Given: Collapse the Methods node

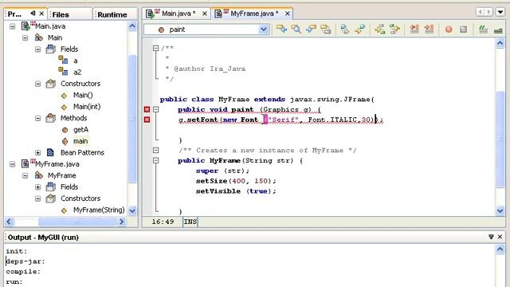Looking at the screenshot, I should coord(37,119).
